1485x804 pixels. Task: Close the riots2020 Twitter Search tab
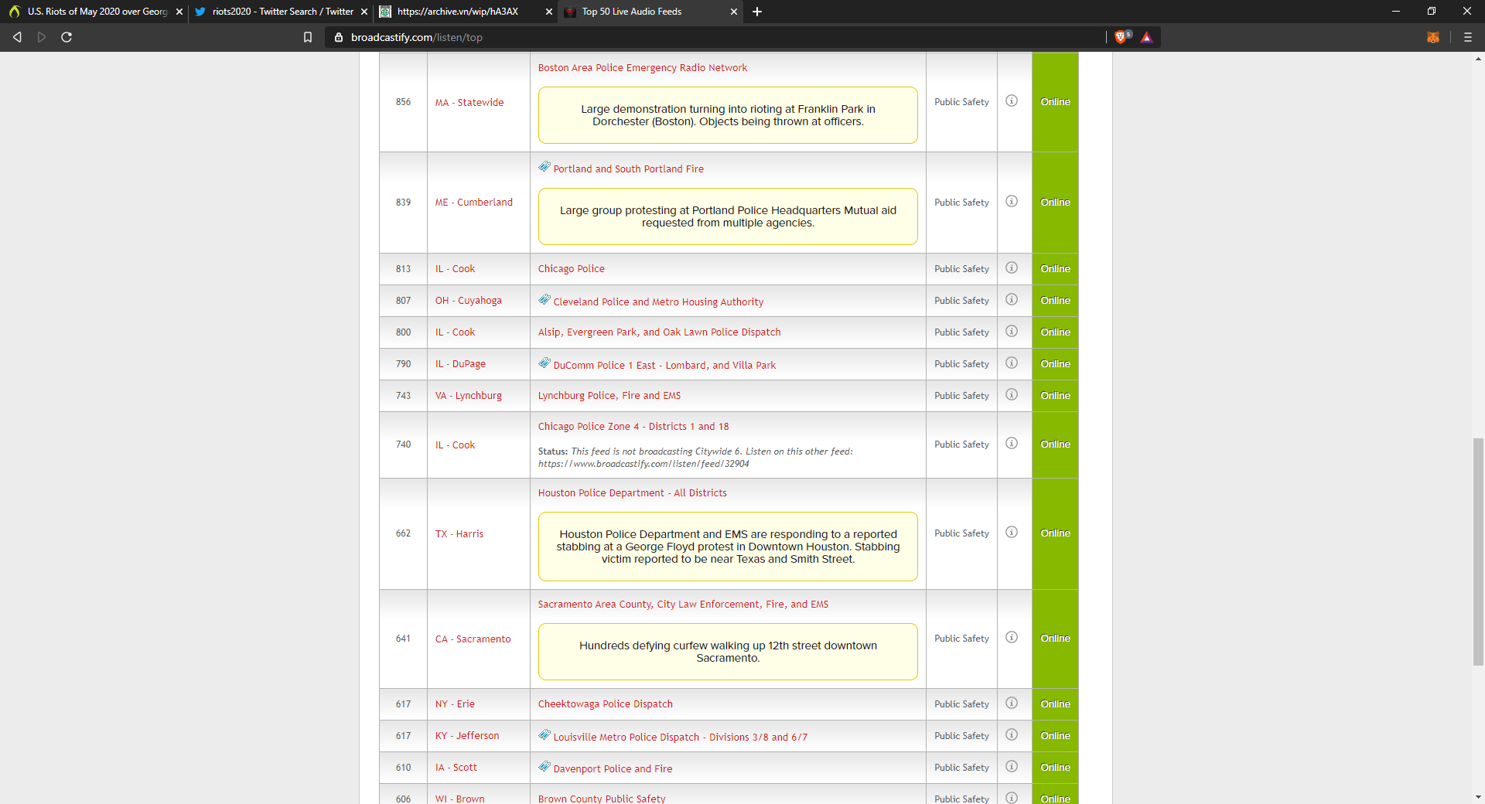[x=364, y=12]
